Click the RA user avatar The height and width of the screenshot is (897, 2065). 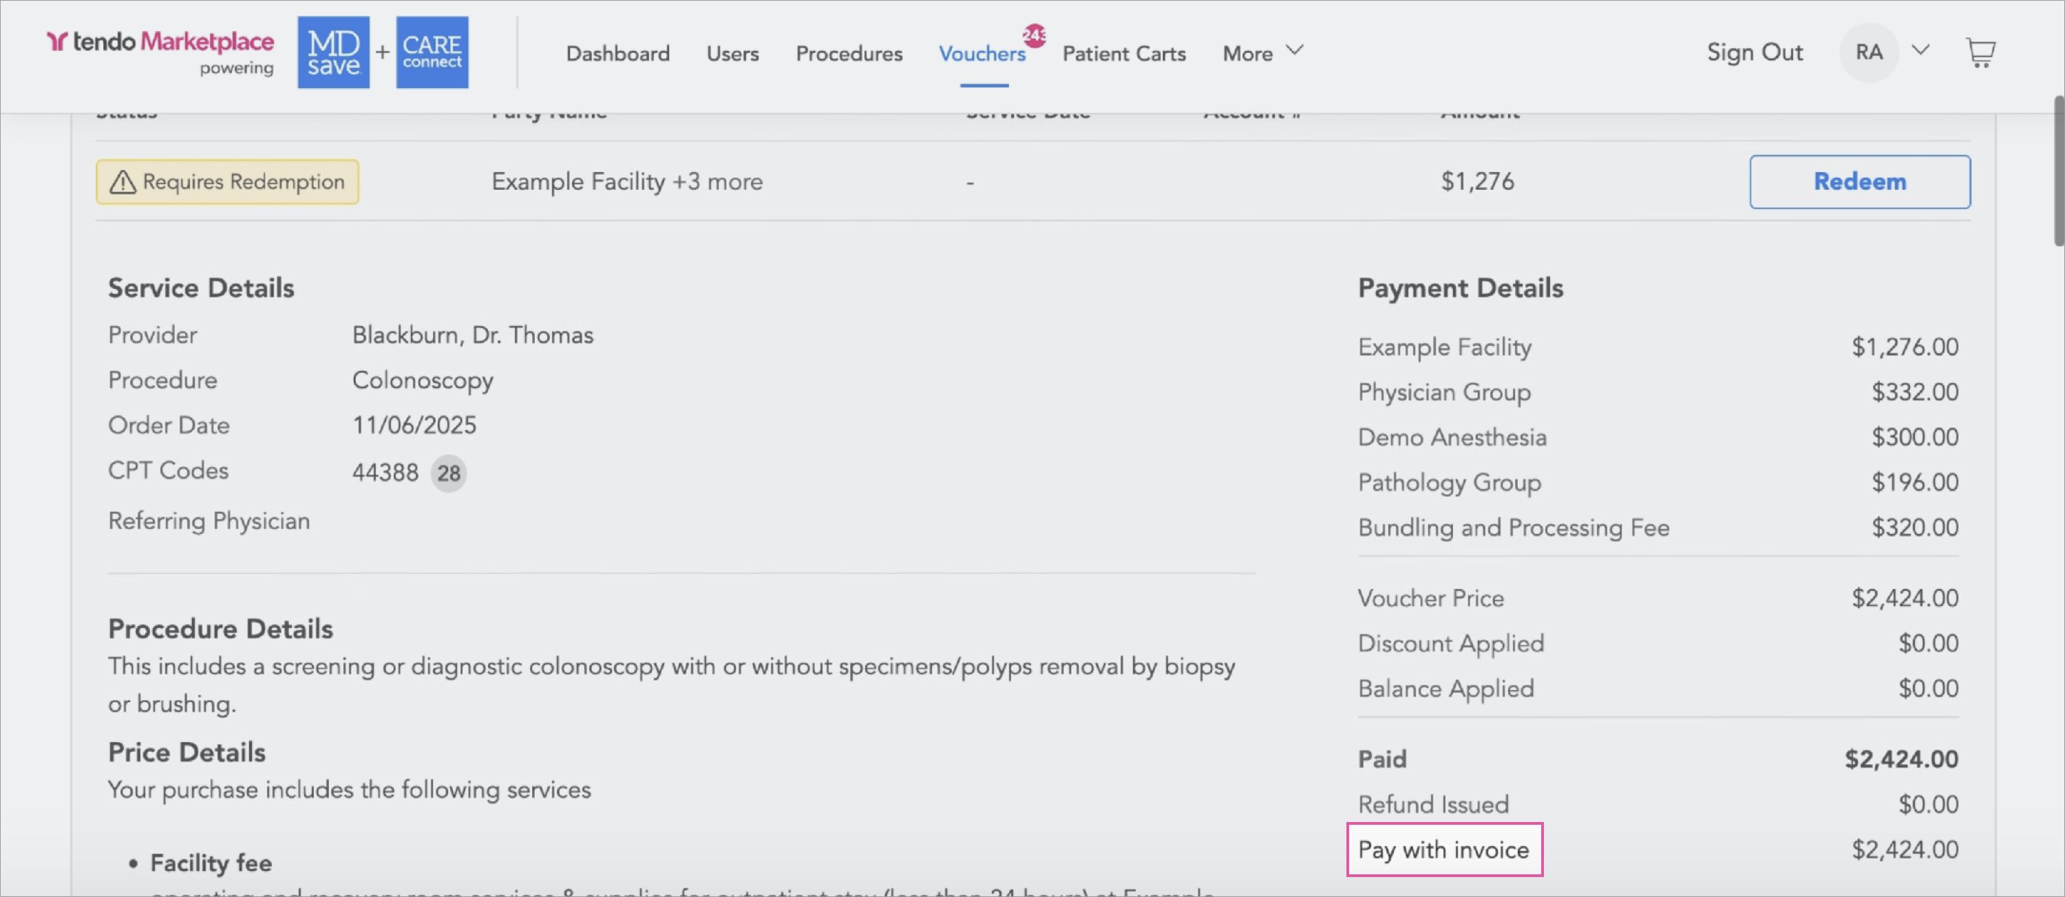(1869, 53)
